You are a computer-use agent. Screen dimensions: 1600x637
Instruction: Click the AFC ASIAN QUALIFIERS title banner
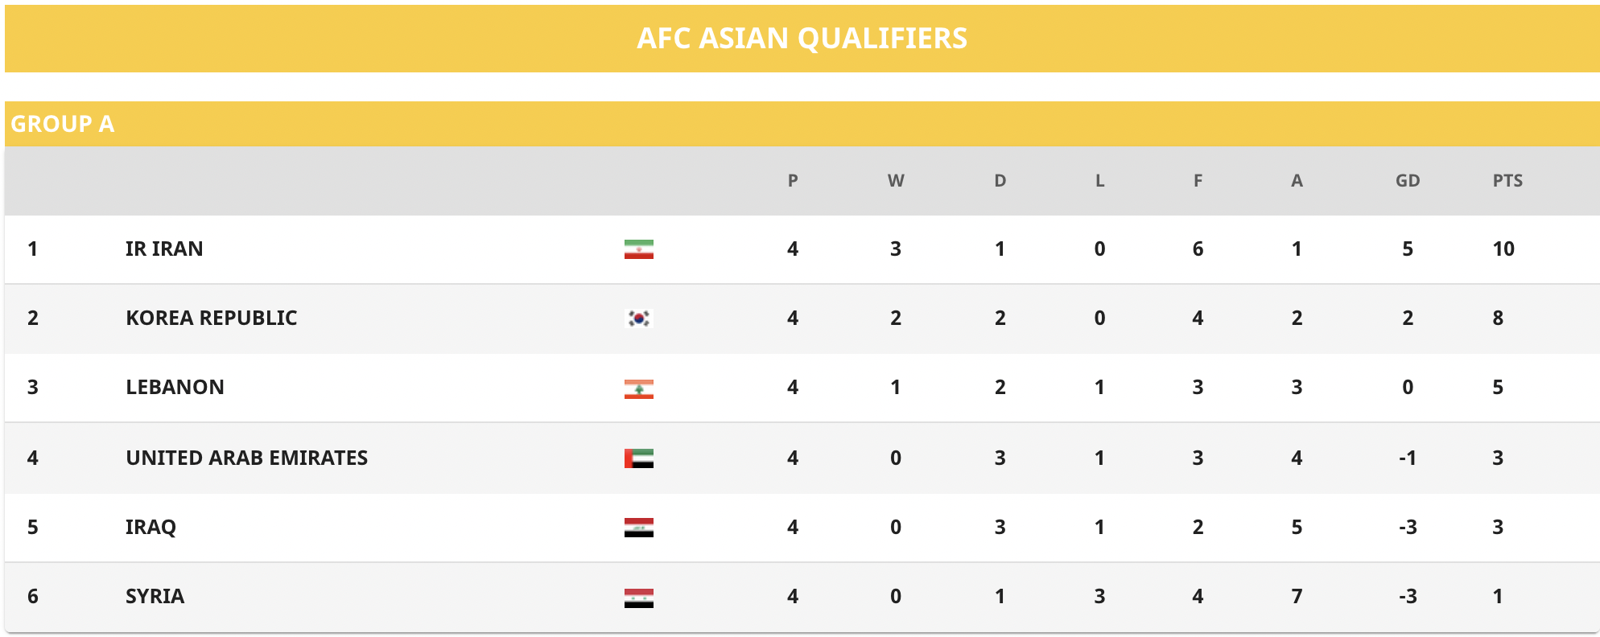802,39
